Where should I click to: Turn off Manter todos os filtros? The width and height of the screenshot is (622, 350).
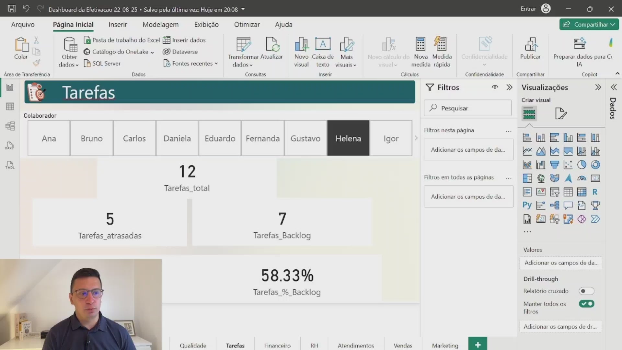[586, 304]
